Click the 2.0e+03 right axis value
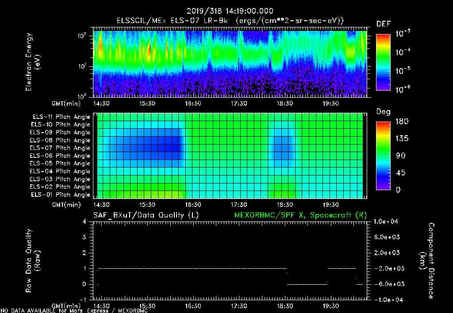Image resolution: width=453 pixels, height=313 pixels. (387, 253)
